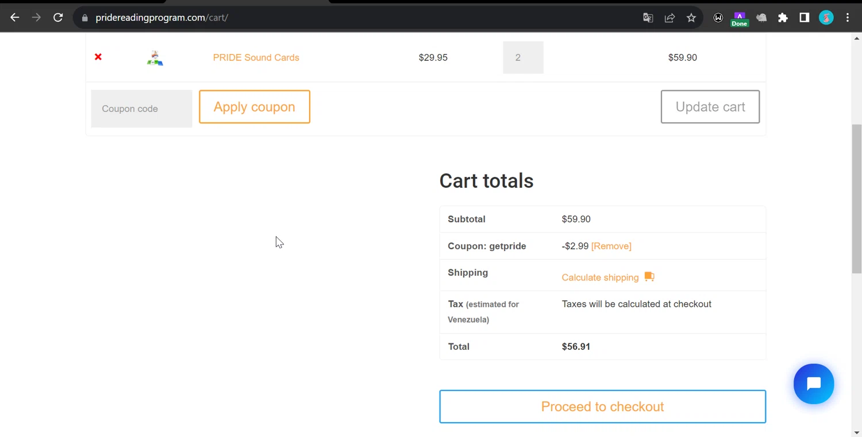The image size is (862, 437).
Task: Open the PRIDE Sound Cards product link
Action: (x=256, y=57)
